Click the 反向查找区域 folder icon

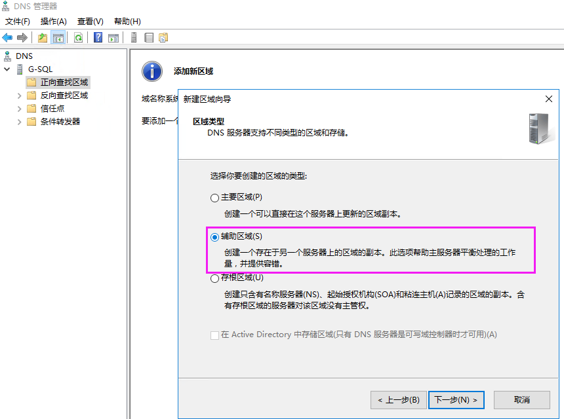[x=31, y=96]
